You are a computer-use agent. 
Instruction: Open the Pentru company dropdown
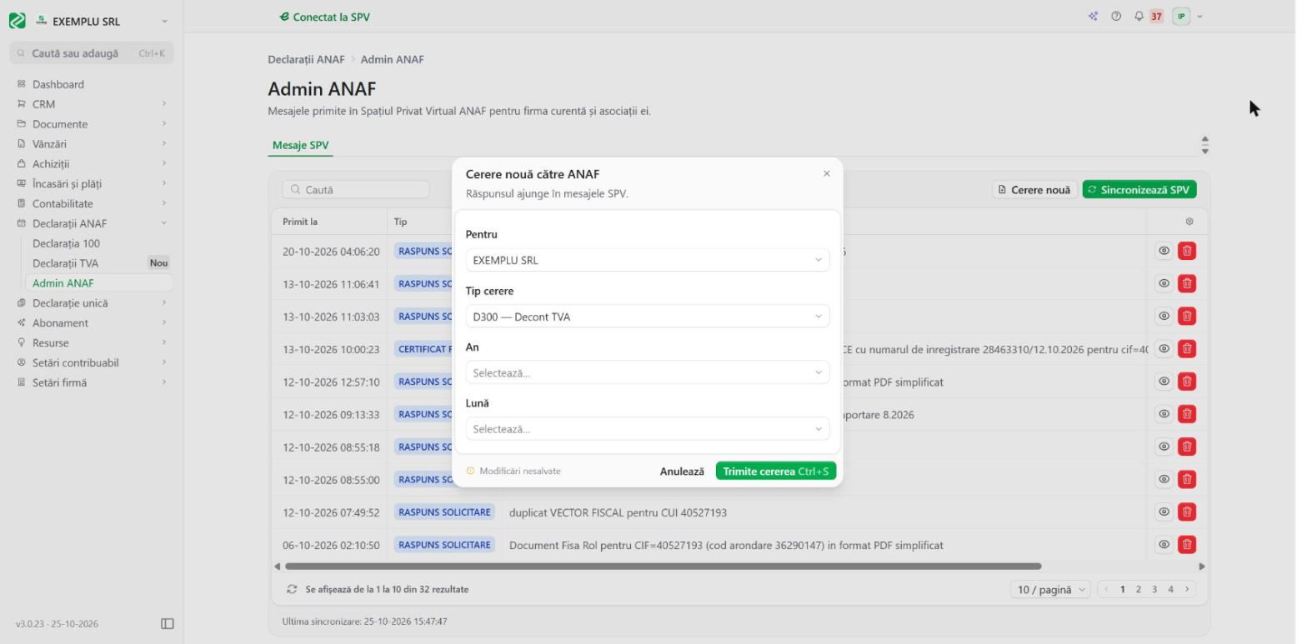coord(648,260)
